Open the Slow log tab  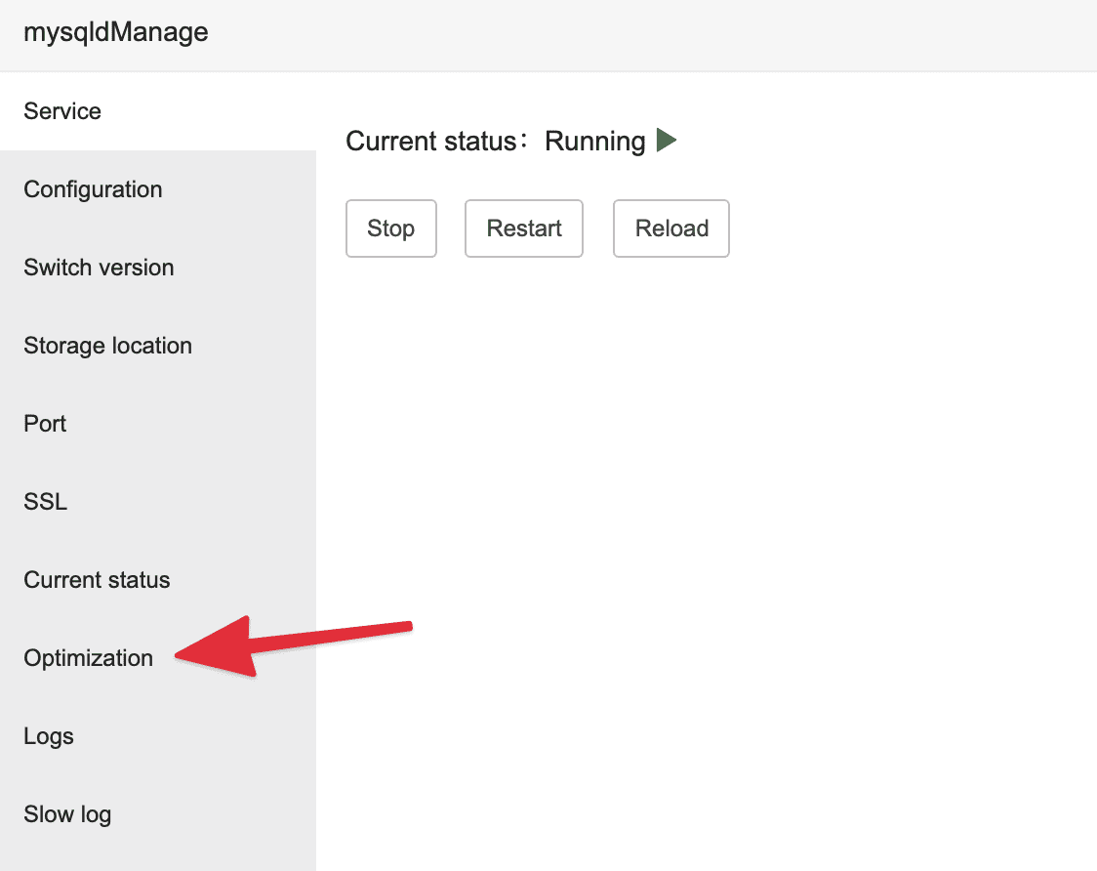67,814
